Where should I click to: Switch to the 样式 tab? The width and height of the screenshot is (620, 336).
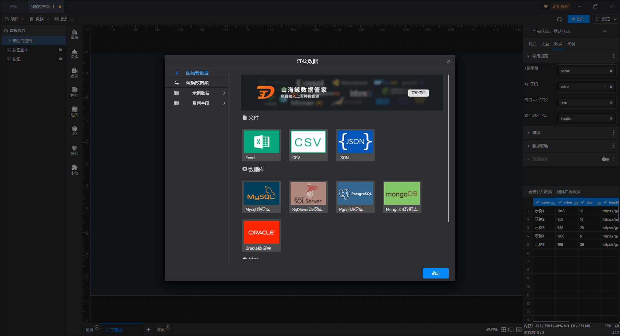pyautogui.click(x=532, y=44)
